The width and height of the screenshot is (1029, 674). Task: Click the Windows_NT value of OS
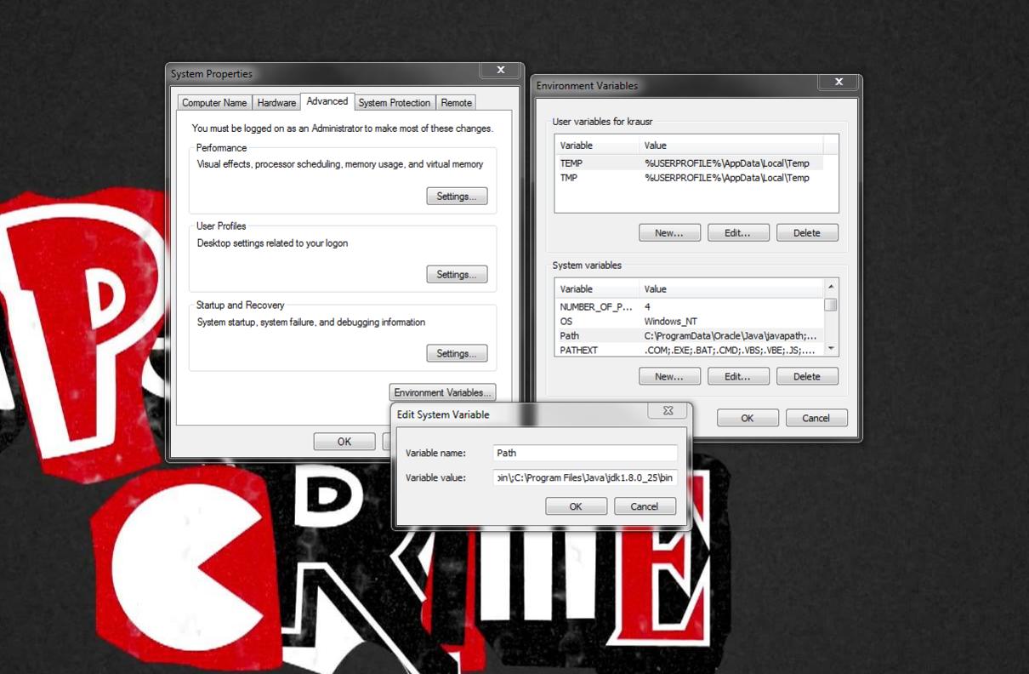coord(670,322)
